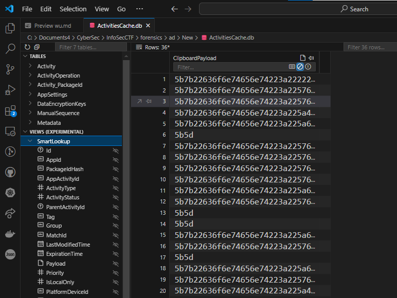Open the Selection menu

click(73, 9)
